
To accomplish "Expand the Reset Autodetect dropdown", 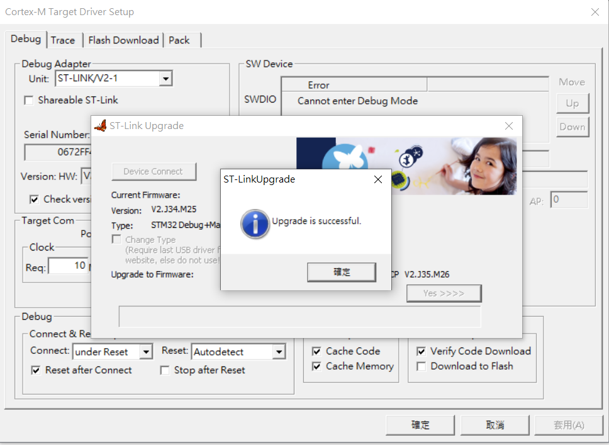I will pos(279,352).
